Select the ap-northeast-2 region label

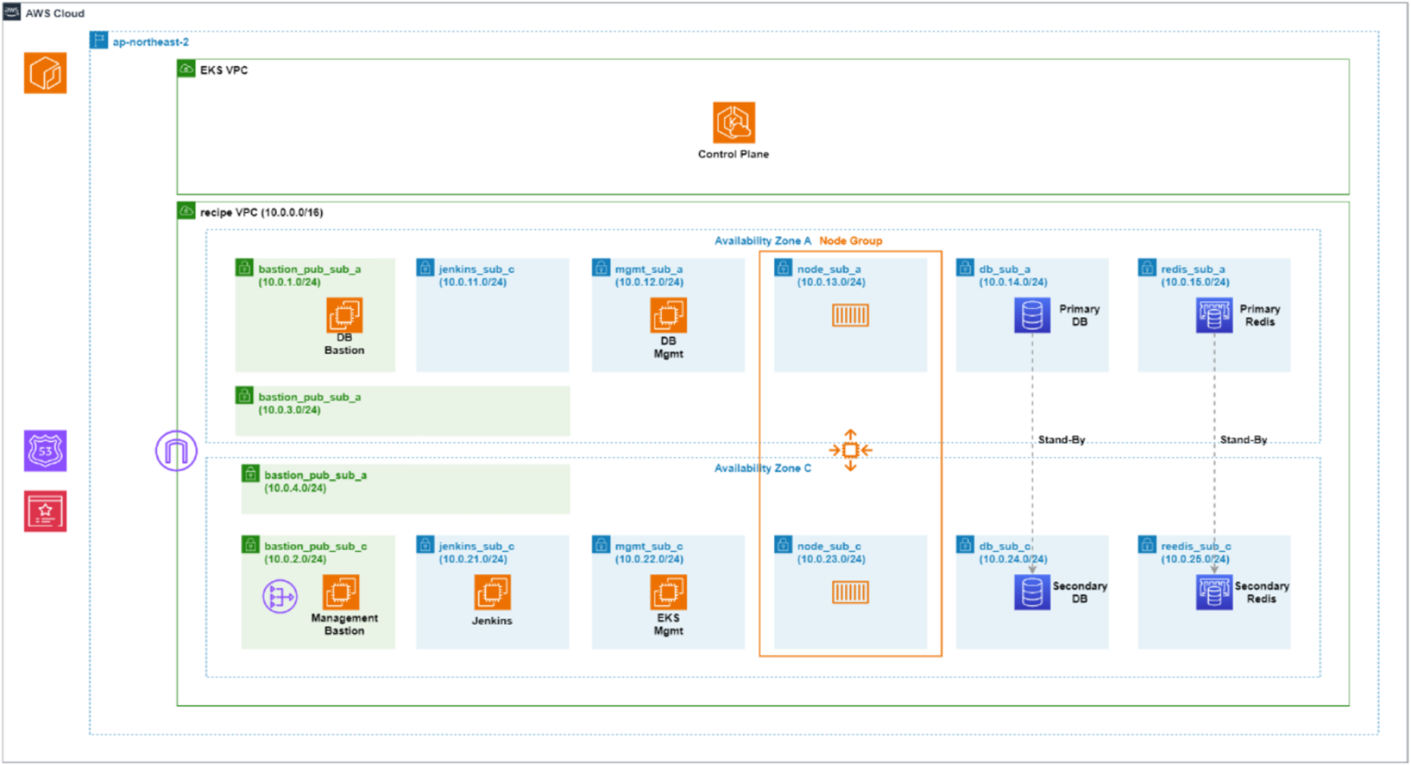tap(151, 42)
